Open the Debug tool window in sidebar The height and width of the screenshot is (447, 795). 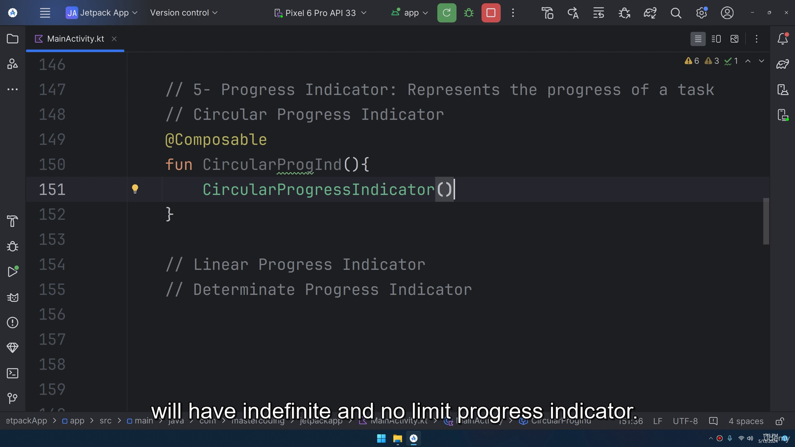(12, 246)
